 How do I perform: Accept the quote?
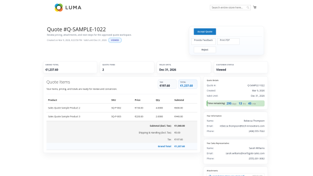[204, 31]
